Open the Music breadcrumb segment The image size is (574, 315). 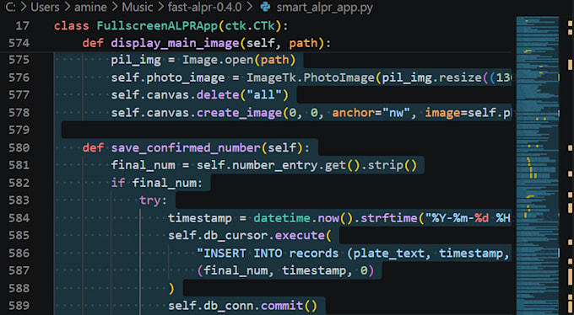138,7
